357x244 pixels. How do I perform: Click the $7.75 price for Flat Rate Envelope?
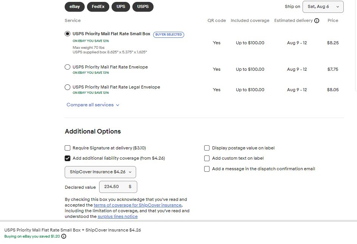coord(333,69)
